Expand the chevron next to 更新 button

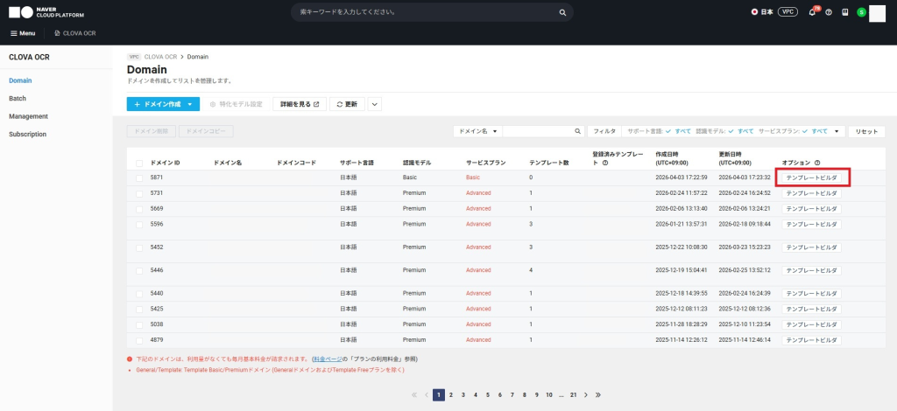[x=375, y=104]
